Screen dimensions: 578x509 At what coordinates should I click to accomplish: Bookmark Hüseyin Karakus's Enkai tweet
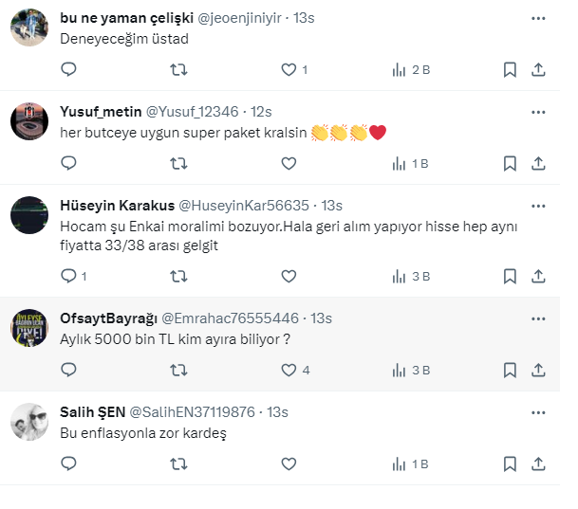click(x=510, y=276)
